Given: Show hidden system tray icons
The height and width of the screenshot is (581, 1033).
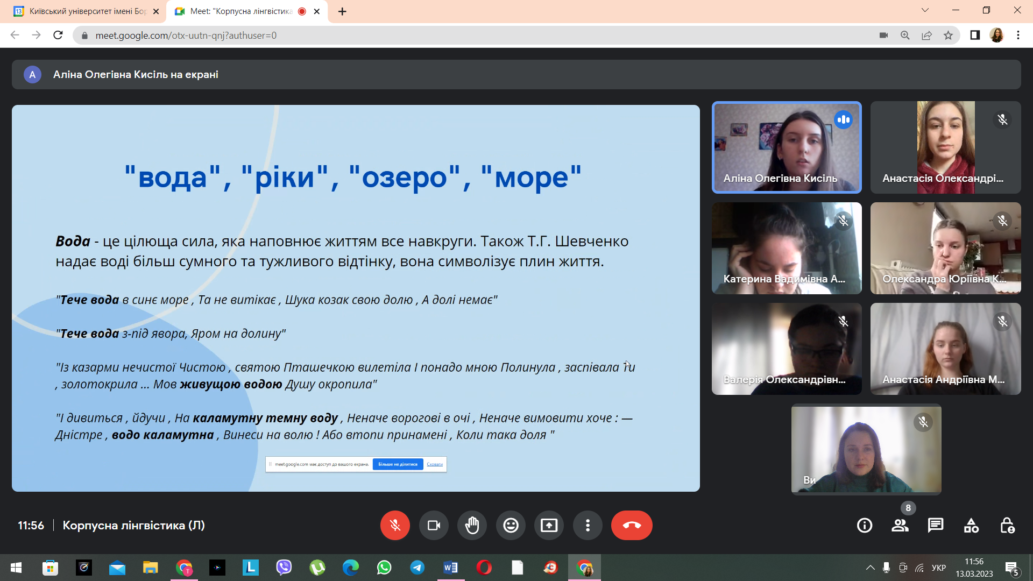Looking at the screenshot, I should pyautogui.click(x=870, y=568).
